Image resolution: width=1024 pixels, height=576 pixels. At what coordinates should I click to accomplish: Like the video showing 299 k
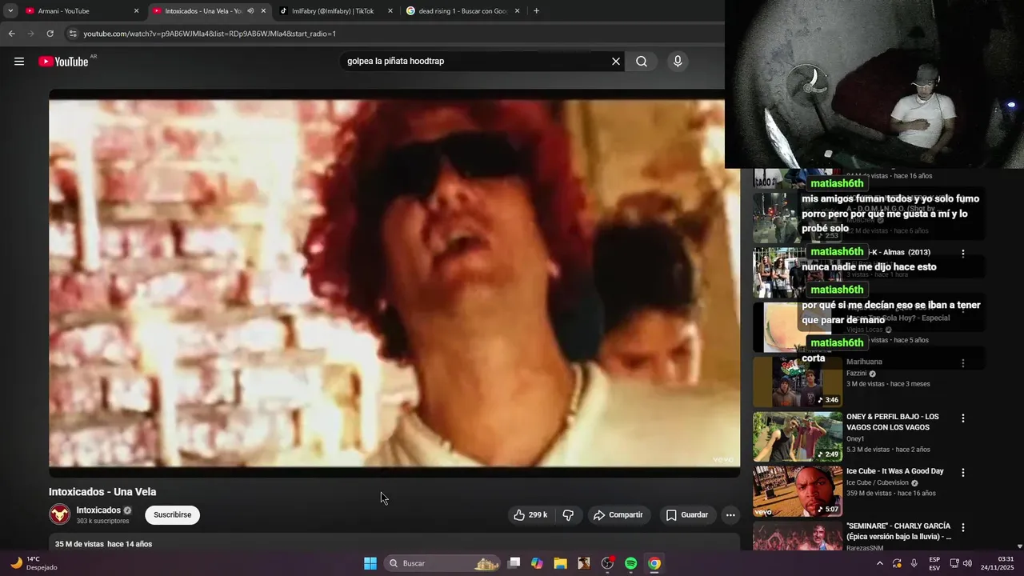(x=531, y=515)
